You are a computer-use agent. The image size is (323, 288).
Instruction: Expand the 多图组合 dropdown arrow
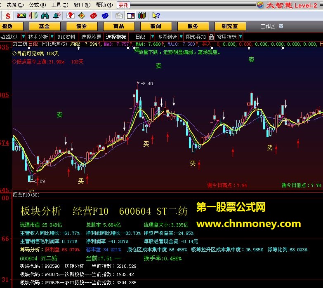click(x=181, y=37)
